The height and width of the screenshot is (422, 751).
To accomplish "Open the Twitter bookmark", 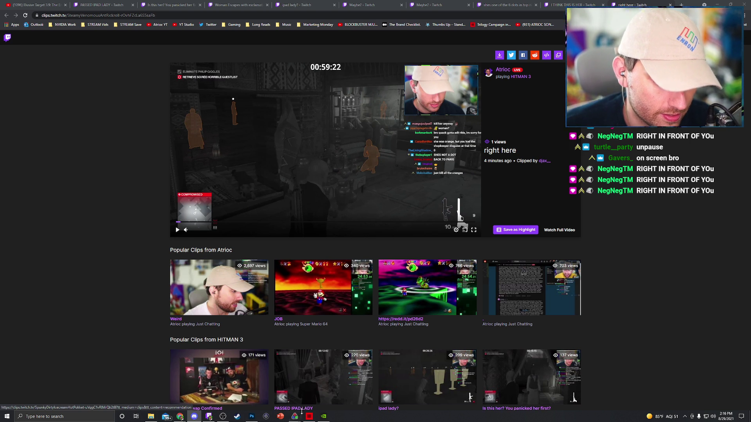I will coord(208,24).
